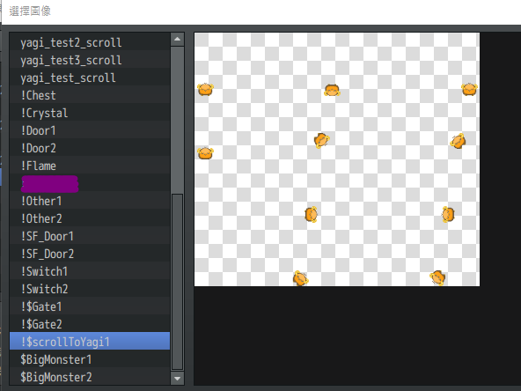Click the scrollbar up arrow button
This screenshot has height=391, width=521.
pyautogui.click(x=178, y=40)
